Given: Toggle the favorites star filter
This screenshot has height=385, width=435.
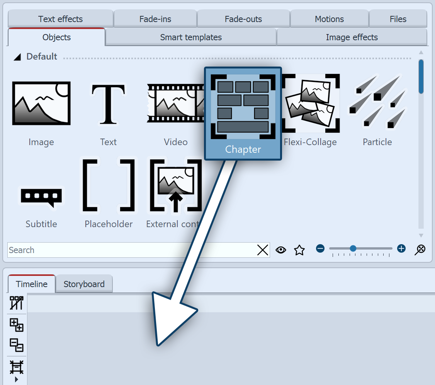Looking at the screenshot, I should (299, 250).
